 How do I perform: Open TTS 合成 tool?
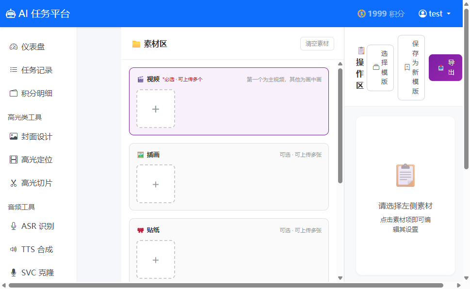pyautogui.click(x=38, y=249)
